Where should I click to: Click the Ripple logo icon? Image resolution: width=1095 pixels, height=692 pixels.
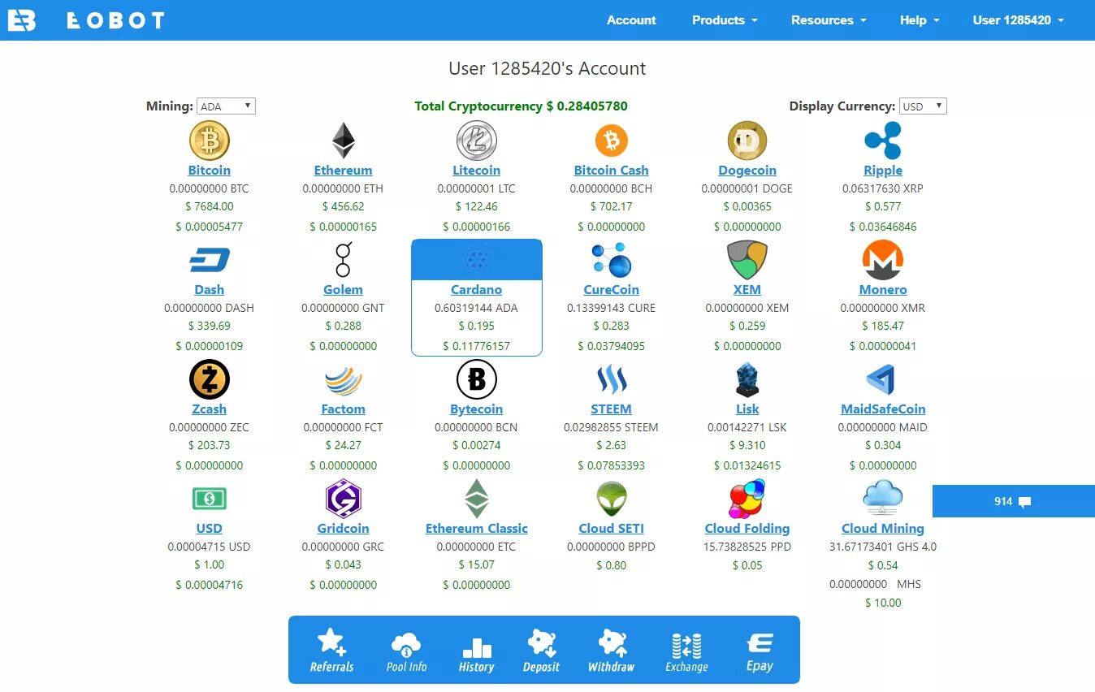point(883,141)
